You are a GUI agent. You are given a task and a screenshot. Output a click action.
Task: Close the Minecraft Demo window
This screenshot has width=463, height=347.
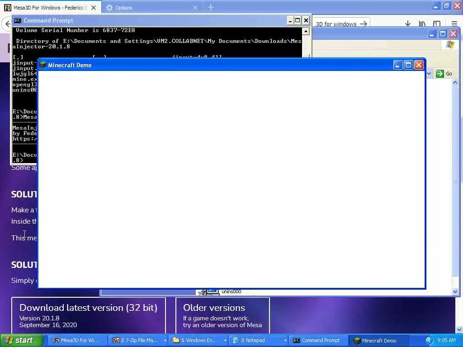[419, 65]
